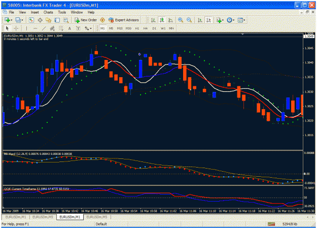Image resolution: width=317 pixels, height=228 pixels.
Task: Click the 1.3035 price scale label
Action: 309,77
